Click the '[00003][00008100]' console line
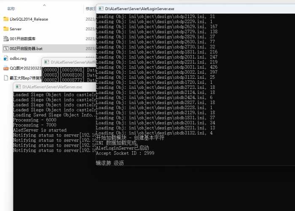 69,75
